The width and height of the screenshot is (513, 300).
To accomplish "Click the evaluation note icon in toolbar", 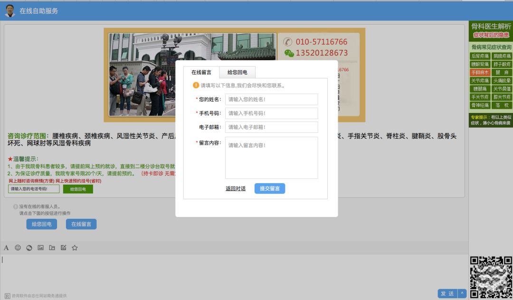I will 63,247.
